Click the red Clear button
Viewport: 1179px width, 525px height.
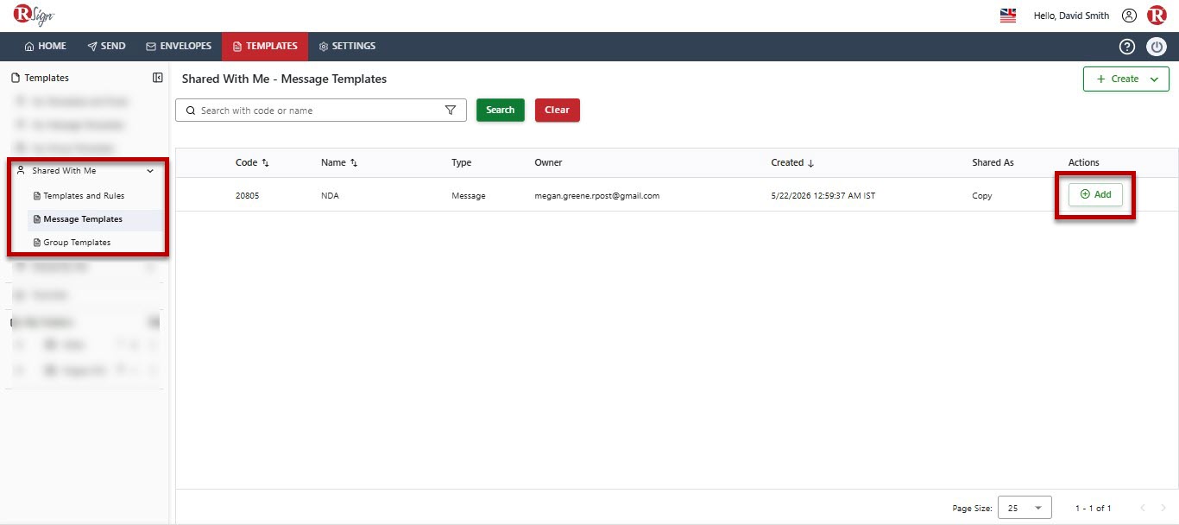coord(558,110)
